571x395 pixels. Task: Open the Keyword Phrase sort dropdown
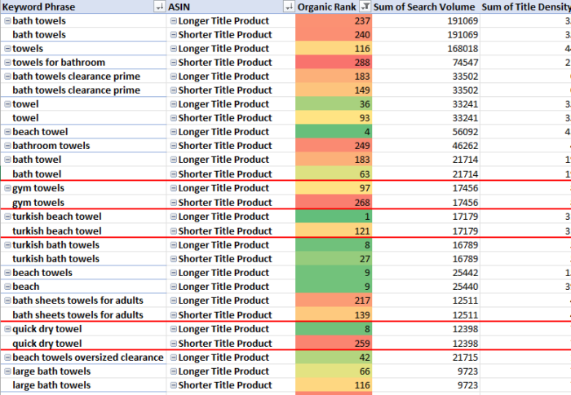[x=160, y=7]
